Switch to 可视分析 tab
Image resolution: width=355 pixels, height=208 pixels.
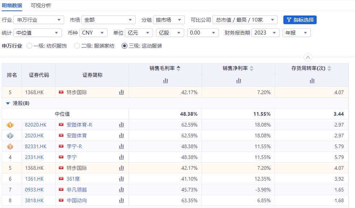click(41, 5)
